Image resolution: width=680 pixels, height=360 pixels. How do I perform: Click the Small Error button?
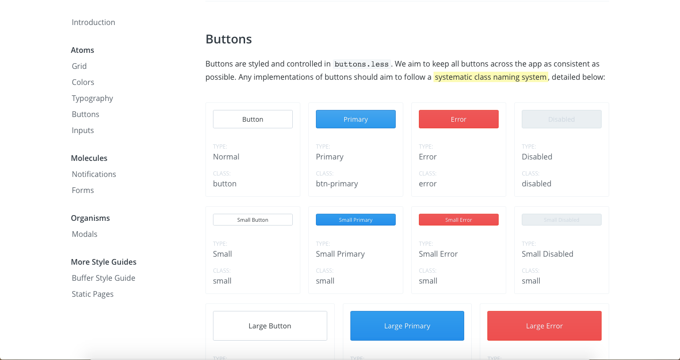[x=459, y=220]
